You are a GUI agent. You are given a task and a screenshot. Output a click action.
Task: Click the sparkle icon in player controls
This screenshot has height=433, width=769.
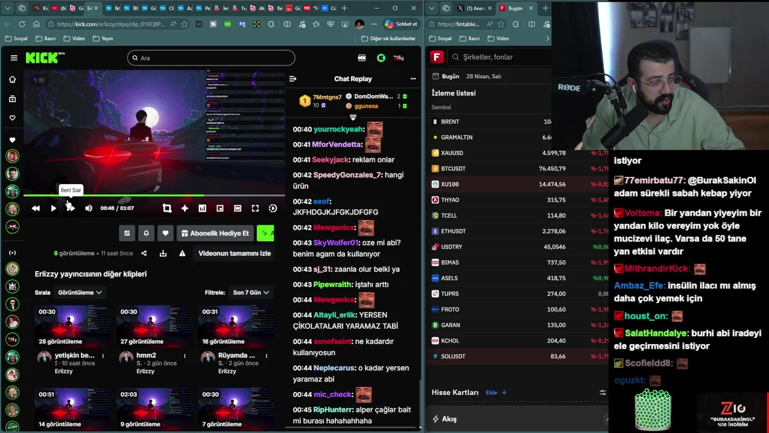pyautogui.click(x=184, y=208)
